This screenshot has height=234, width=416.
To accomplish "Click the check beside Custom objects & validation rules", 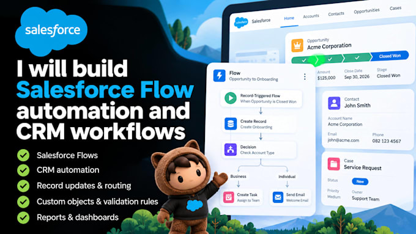I will click(x=23, y=202).
